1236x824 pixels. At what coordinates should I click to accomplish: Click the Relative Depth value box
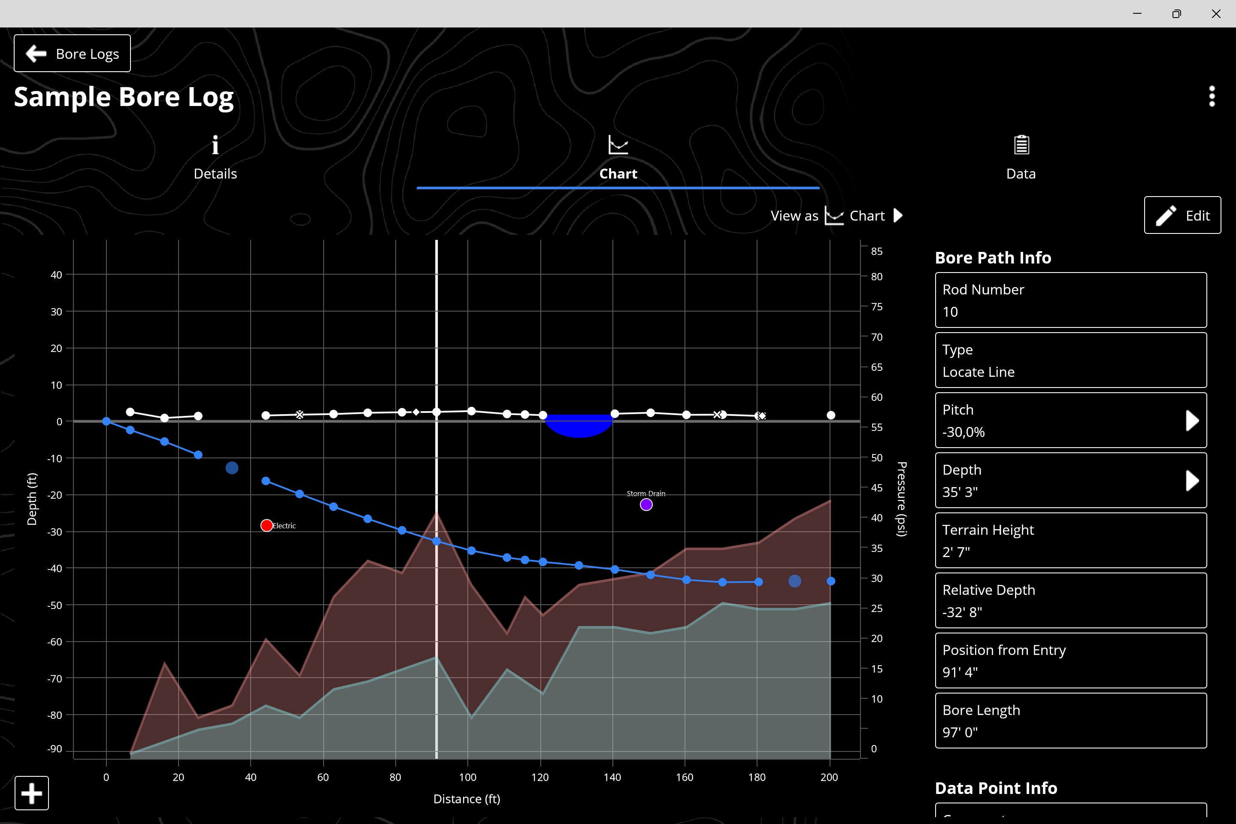tap(1070, 600)
